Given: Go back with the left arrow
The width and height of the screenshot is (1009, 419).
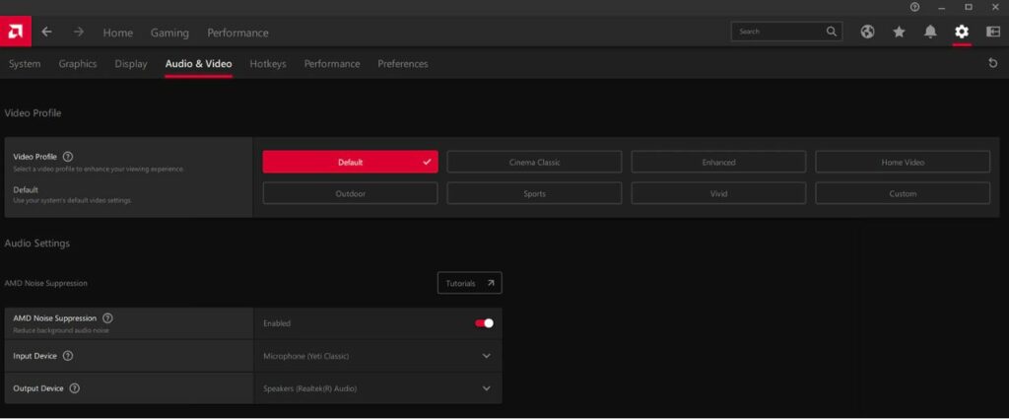Looking at the screenshot, I should pyautogui.click(x=46, y=32).
